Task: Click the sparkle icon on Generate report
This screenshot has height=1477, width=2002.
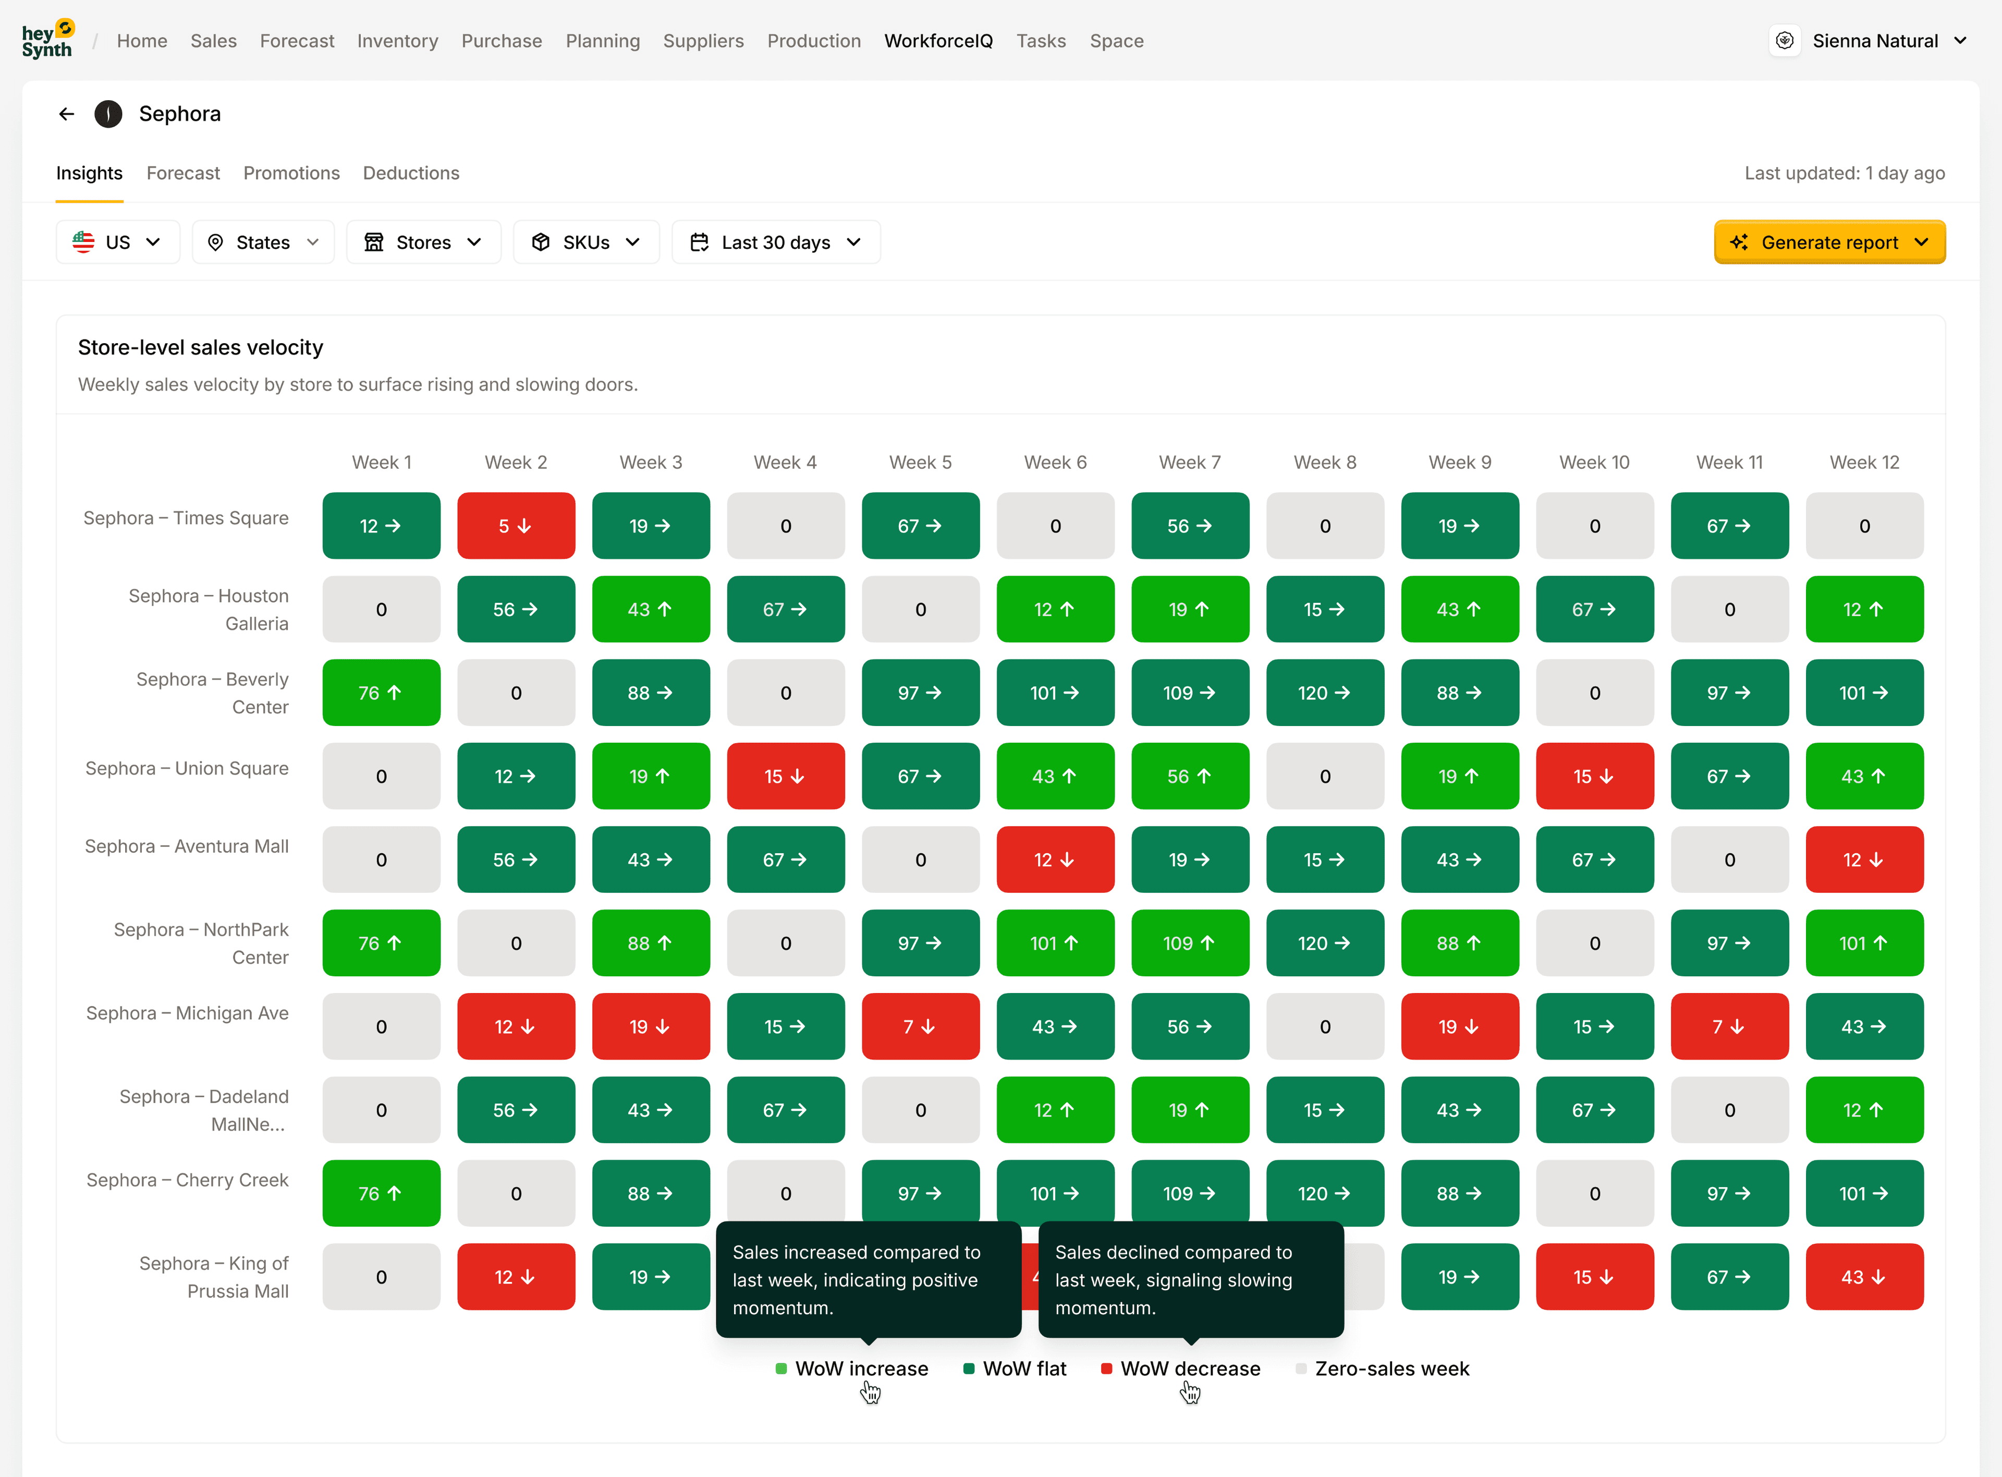Action: tap(1738, 241)
